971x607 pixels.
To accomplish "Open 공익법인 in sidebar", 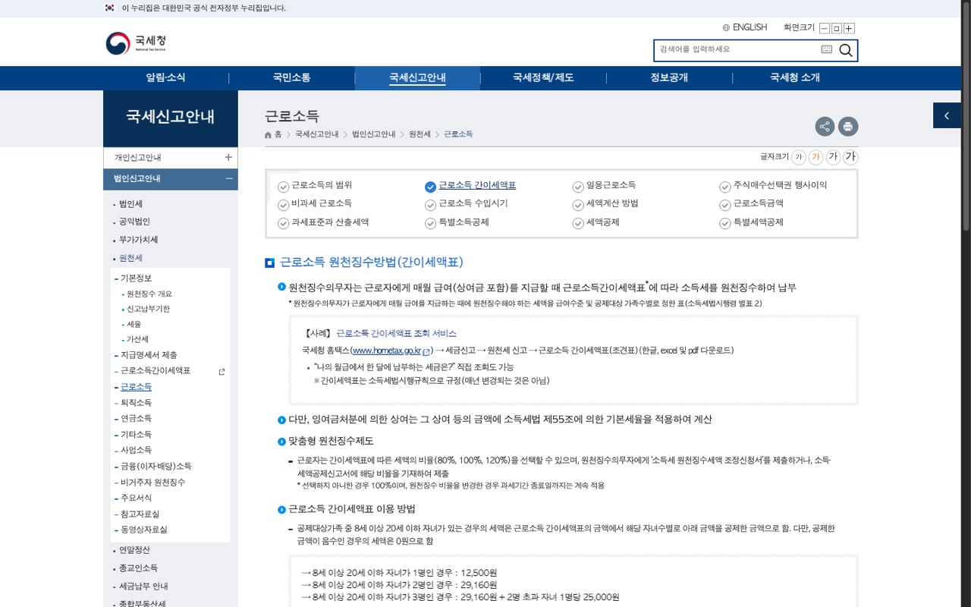I will [x=134, y=222].
